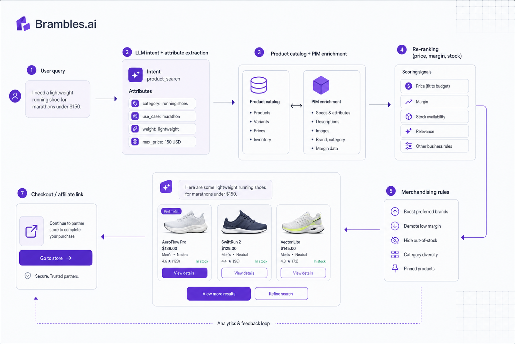Click the dollar icon for Price fit to budget
Image resolution: width=515 pixels, height=344 pixels.
tap(408, 86)
